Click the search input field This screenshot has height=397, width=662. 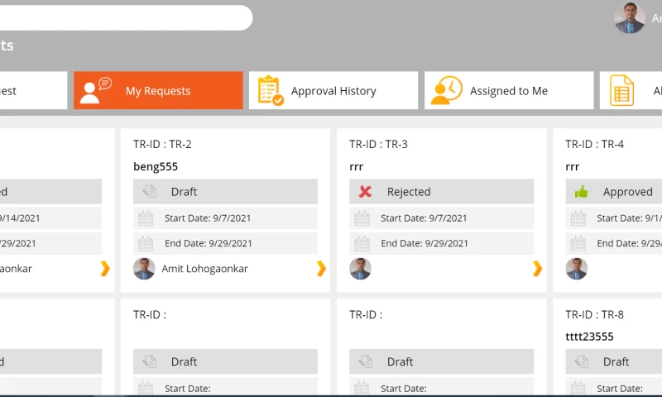[127, 17]
